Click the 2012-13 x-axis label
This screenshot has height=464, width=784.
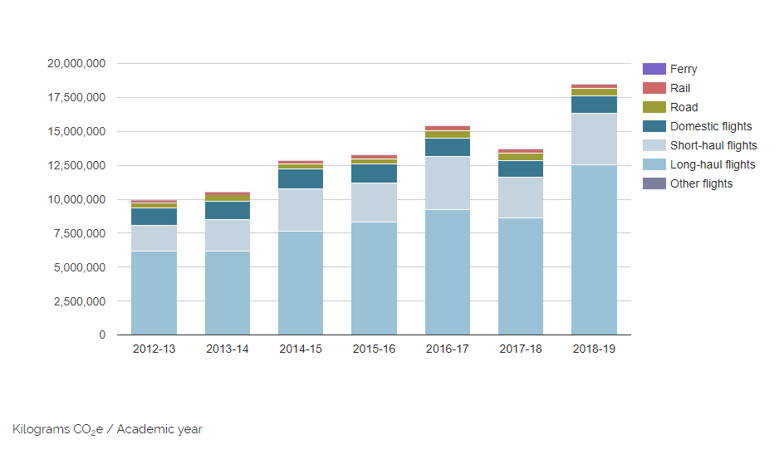[x=154, y=349]
